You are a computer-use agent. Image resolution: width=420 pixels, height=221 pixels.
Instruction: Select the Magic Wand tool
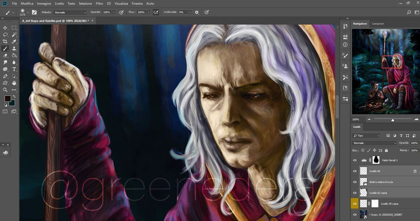(x=14, y=35)
